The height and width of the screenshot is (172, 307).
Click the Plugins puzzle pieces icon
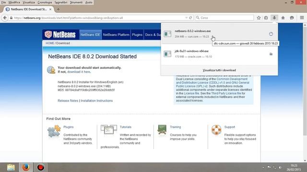click(54, 131)
